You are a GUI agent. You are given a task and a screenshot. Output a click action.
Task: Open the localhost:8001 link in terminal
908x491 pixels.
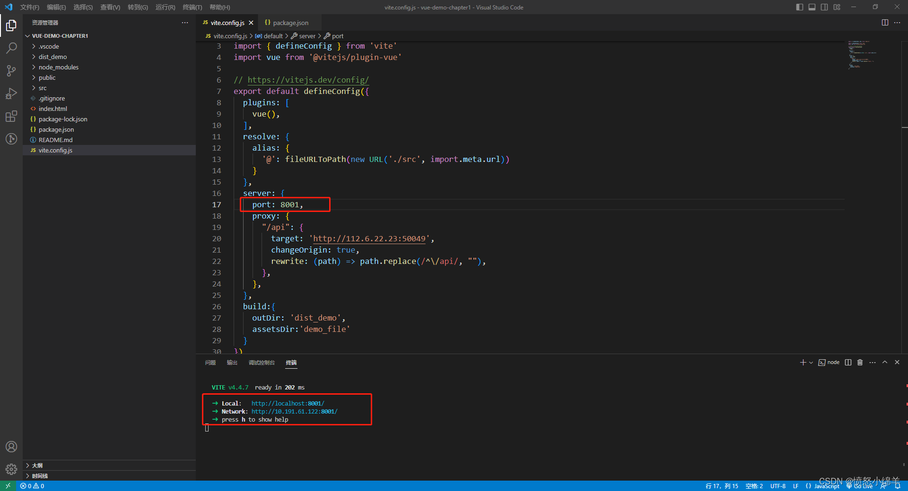(x=288, y=403)
